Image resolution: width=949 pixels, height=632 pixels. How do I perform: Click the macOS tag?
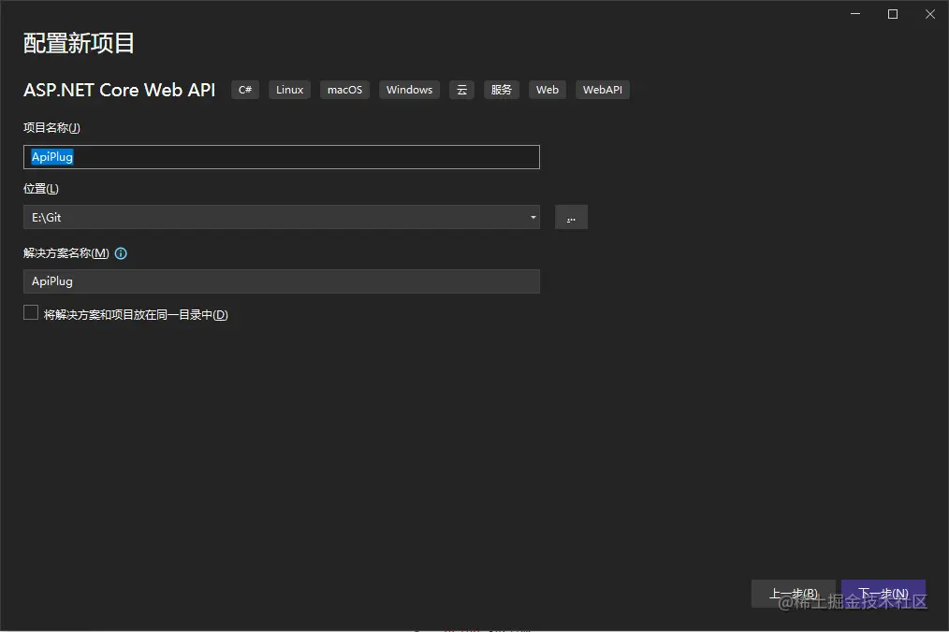(x=344, y=90)
